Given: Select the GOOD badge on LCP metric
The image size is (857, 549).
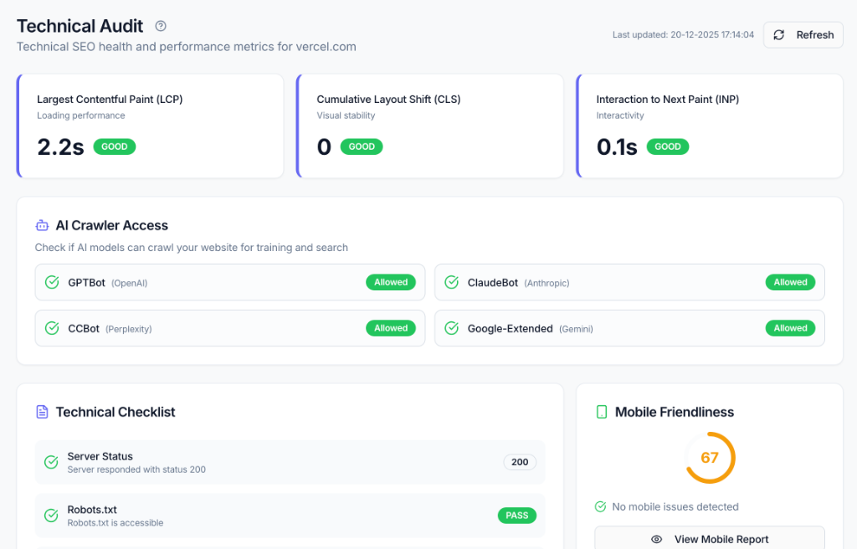Looking at the screenshot, I should point(114,146).
